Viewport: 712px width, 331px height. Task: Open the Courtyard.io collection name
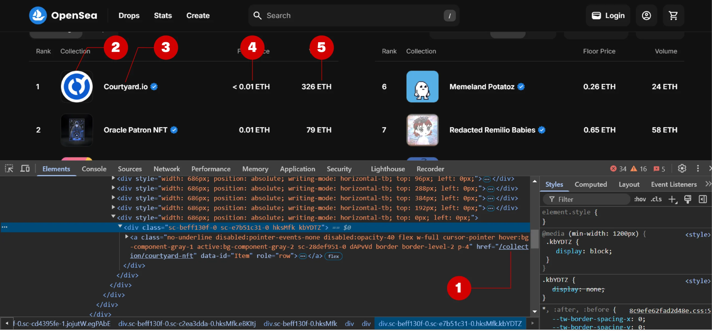(x=125, y=87)
